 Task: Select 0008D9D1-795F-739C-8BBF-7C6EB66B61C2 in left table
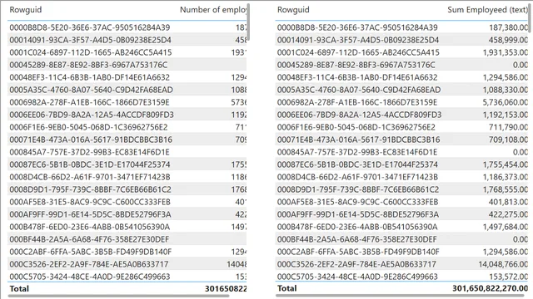pyautogui.click(x=91, y=189)
